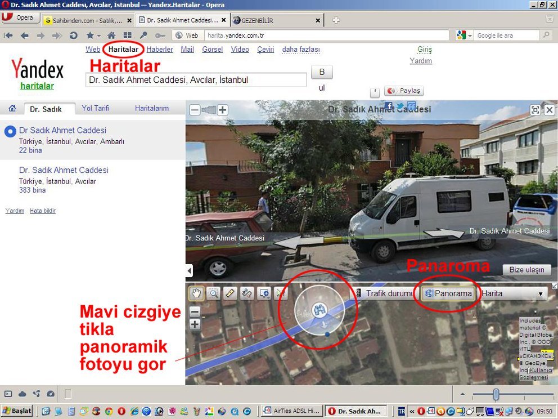
Task: Reload the current page
Action: [73, 35]
